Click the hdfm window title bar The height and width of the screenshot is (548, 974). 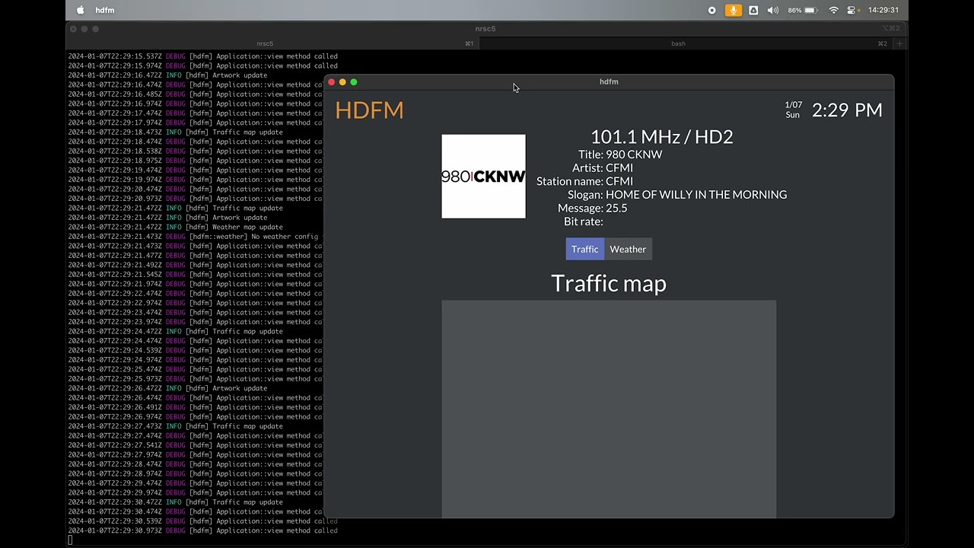coord(609,81)
